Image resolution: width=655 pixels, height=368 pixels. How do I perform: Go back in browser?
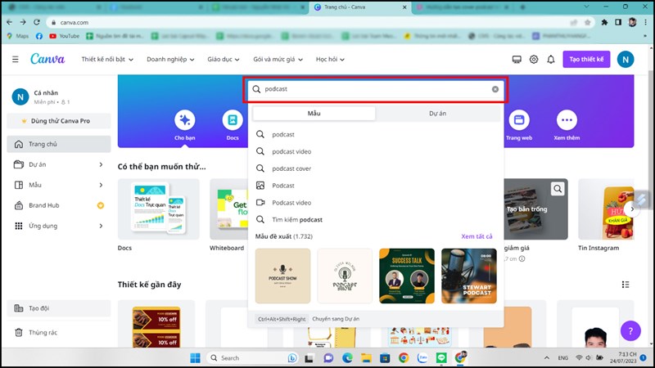pos(9,22)
